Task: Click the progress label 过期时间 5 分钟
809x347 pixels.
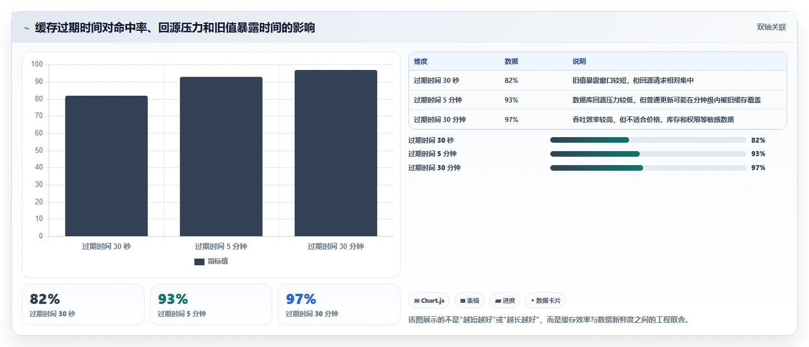Action: (x=433, y=154)
